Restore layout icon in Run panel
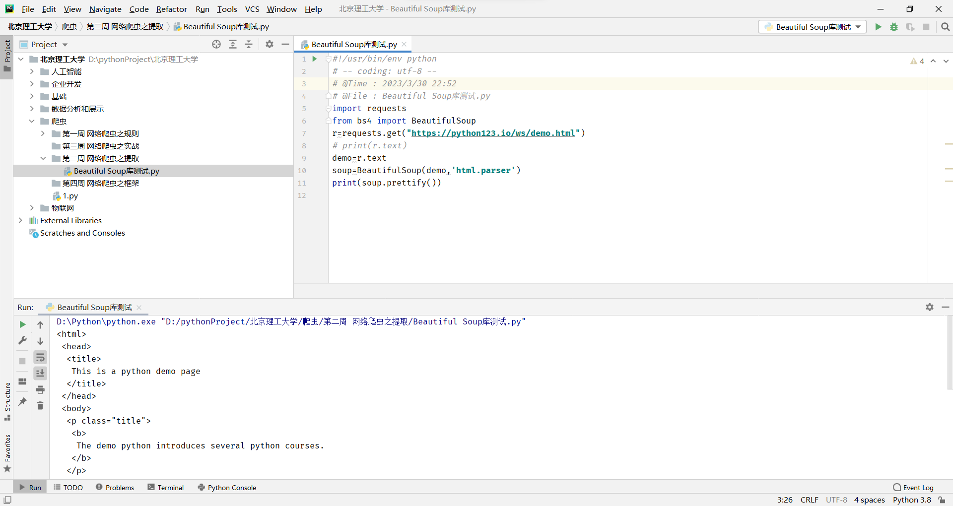The width and height of the screenshot is (953, 506). 22,381
